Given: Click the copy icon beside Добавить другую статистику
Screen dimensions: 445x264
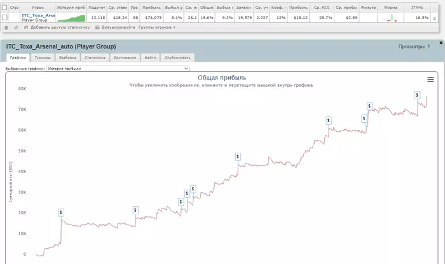Looking at the screenshot, I should point(26,27).
